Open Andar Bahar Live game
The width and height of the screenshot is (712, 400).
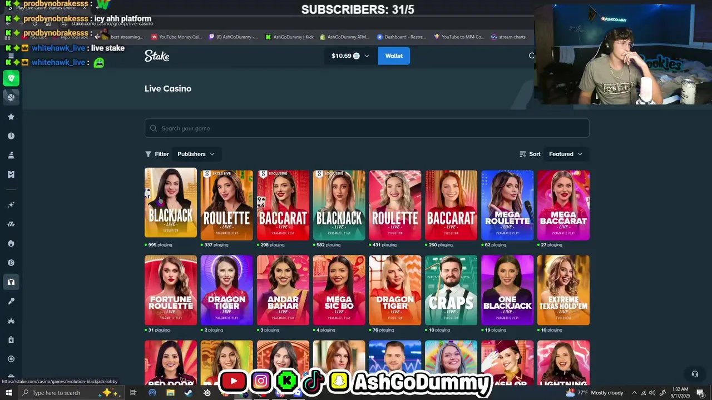point(283,290)
